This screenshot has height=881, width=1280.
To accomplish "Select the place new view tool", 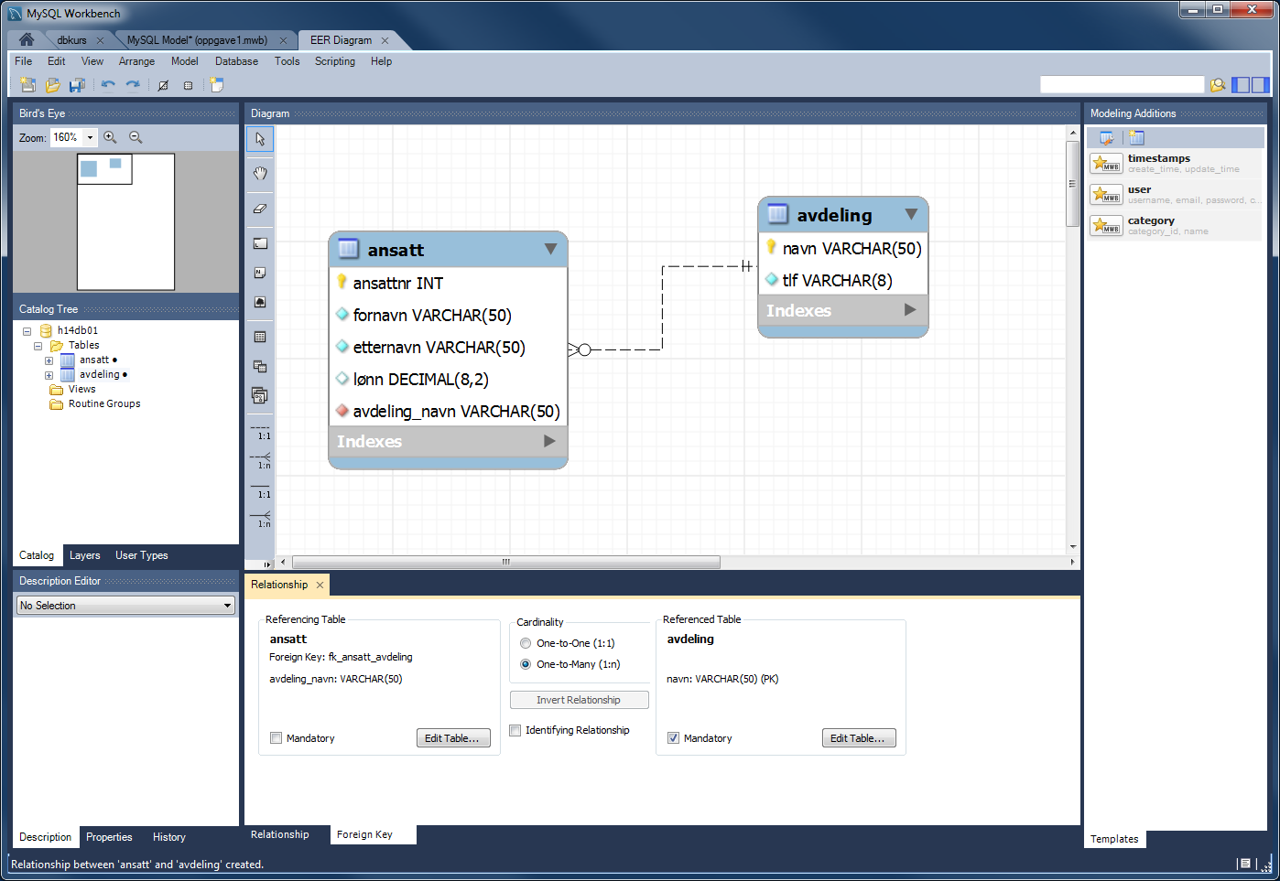I will (x=260, y=366).
